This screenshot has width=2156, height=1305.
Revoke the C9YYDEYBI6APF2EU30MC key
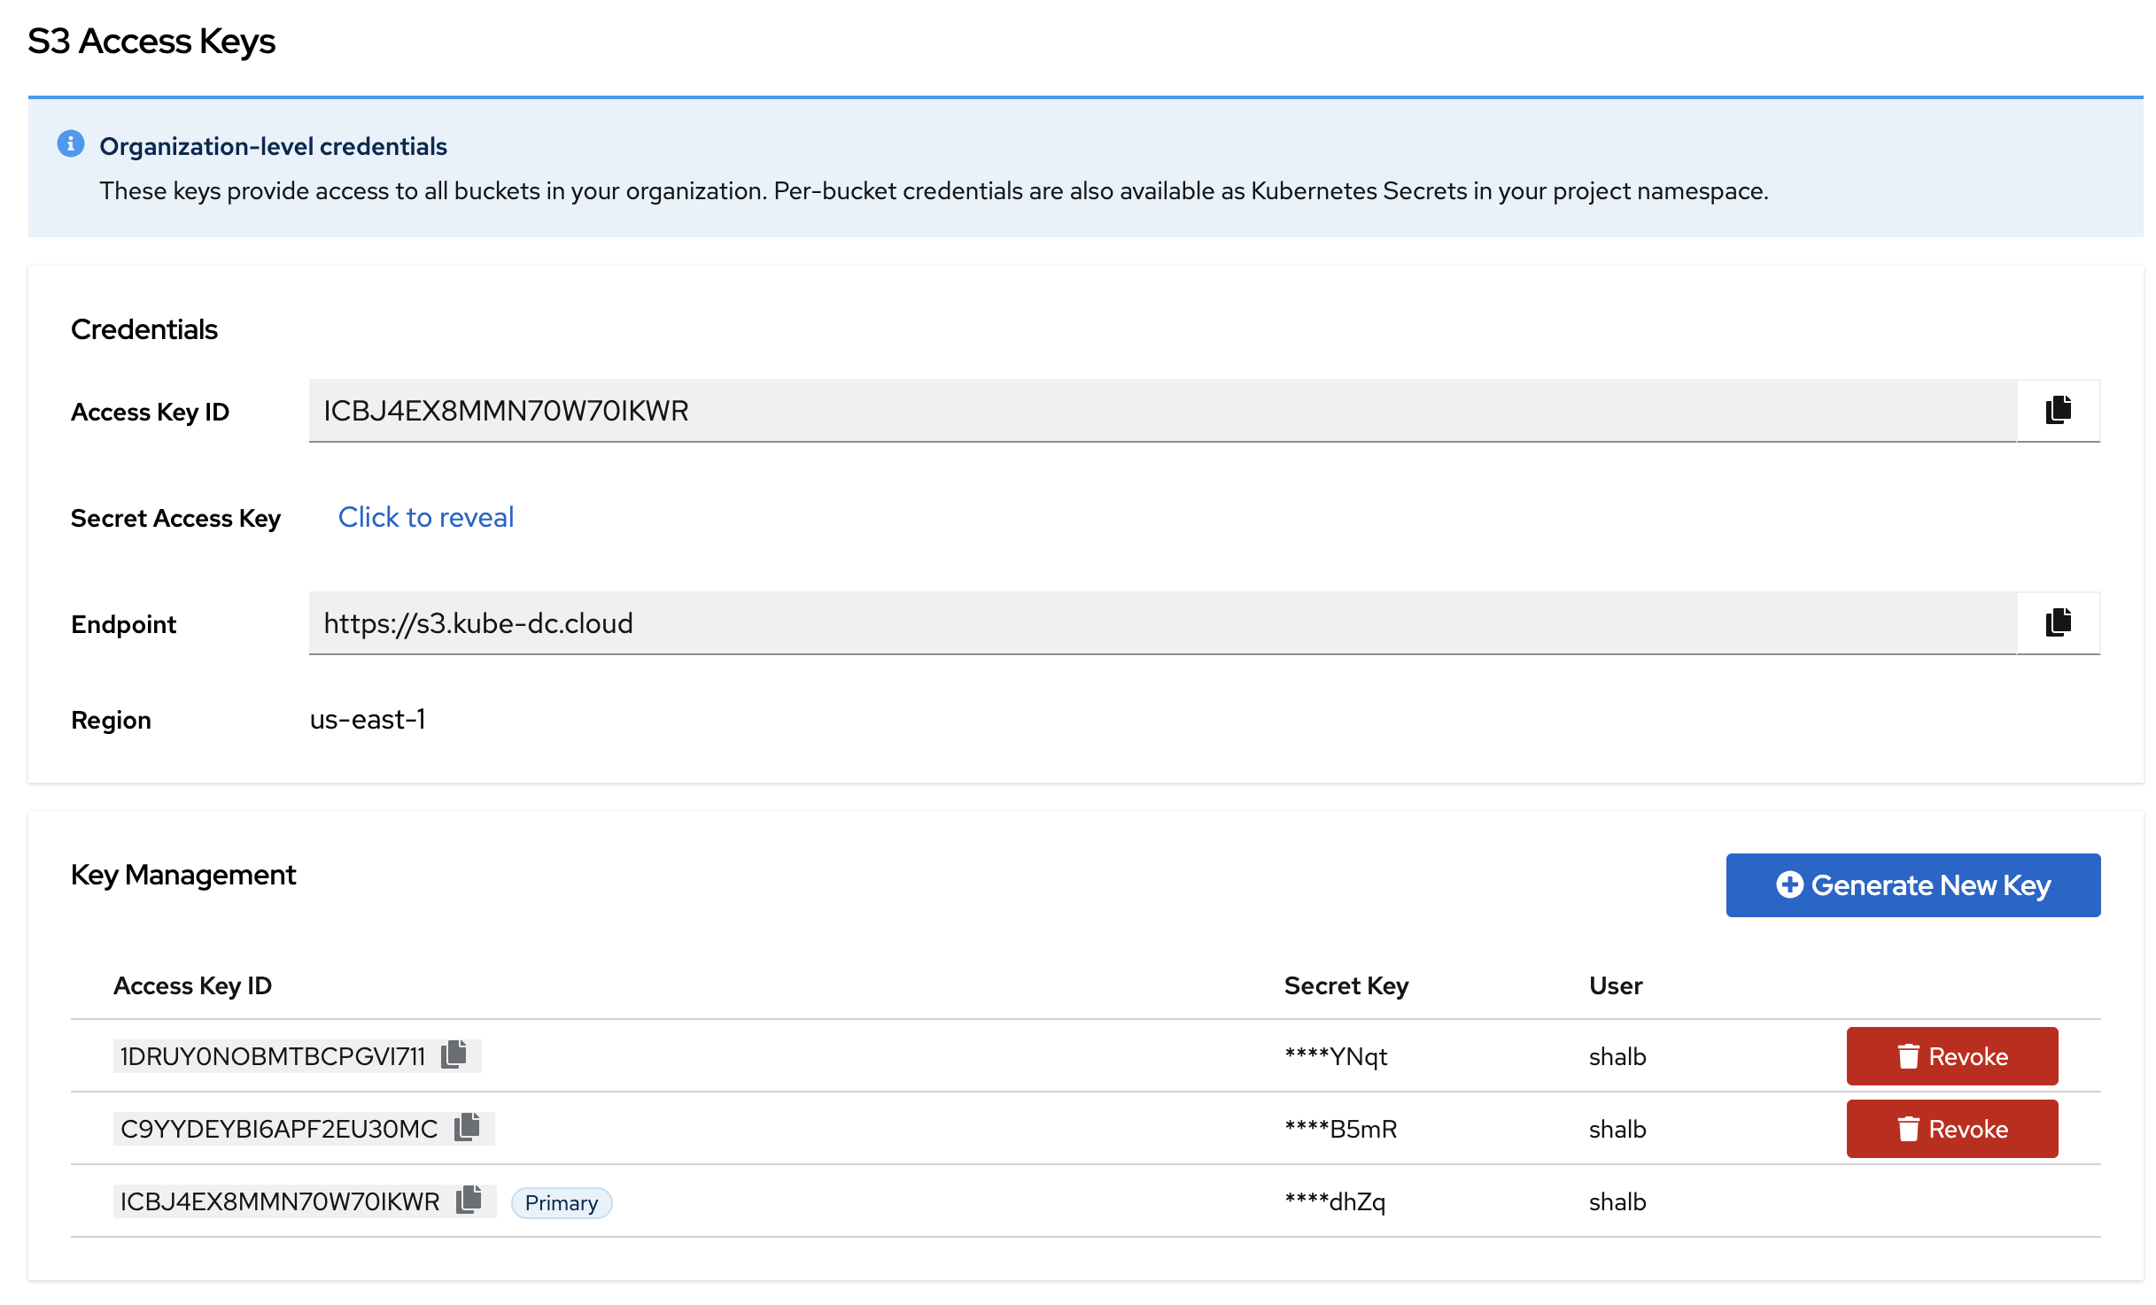click(1951, 1128)
